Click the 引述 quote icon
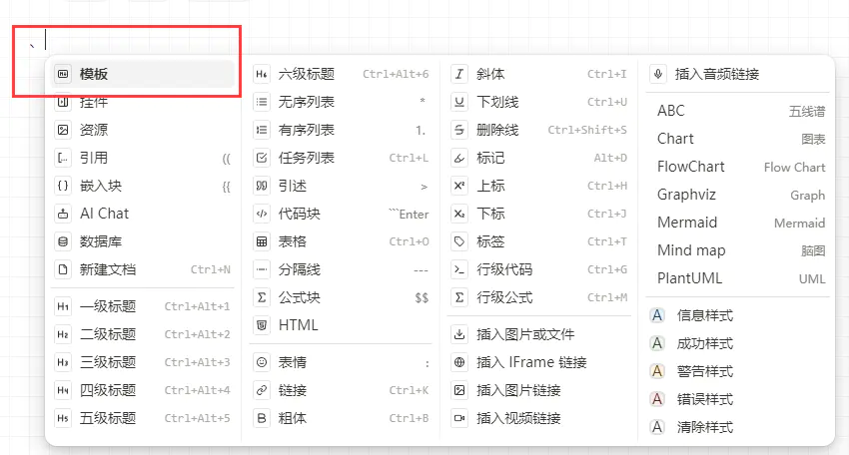 click(x=262, y=186)
